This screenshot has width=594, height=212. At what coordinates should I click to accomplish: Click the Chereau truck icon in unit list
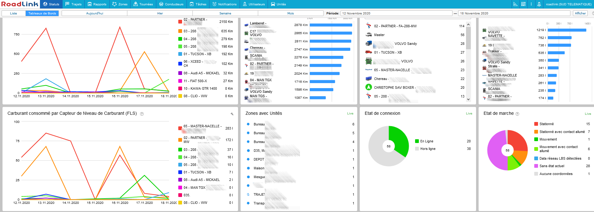click(x=369, y=79)
